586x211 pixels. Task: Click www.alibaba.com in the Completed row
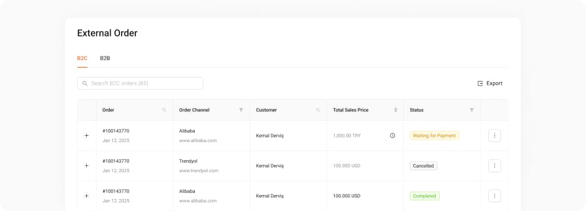tap(198, 201)
